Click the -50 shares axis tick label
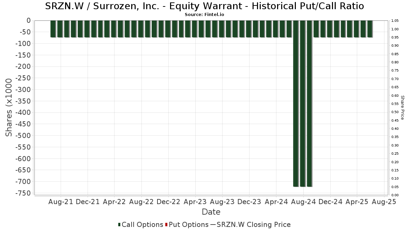409x230 pixels. 25,32
